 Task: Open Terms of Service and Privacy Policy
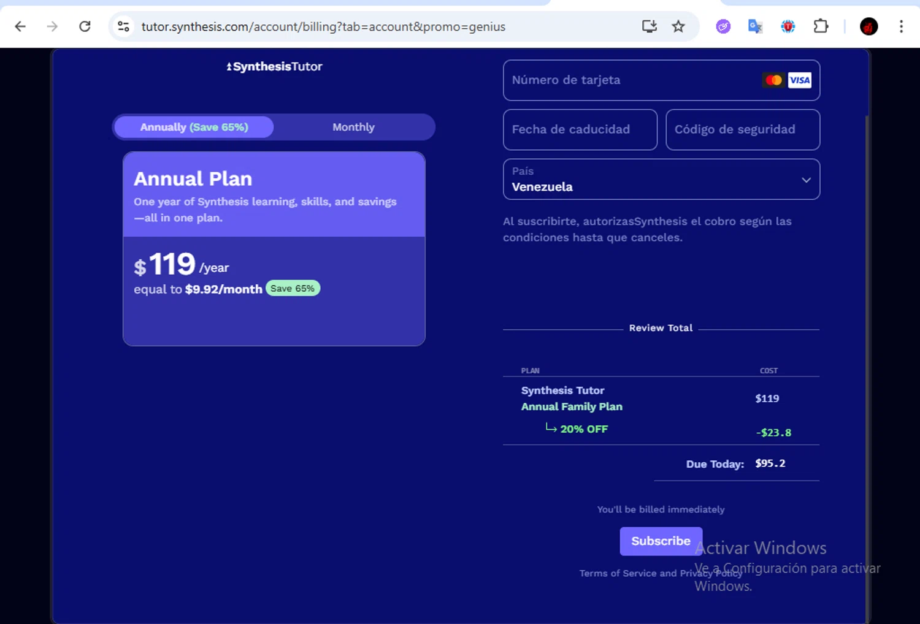point(661,573)
